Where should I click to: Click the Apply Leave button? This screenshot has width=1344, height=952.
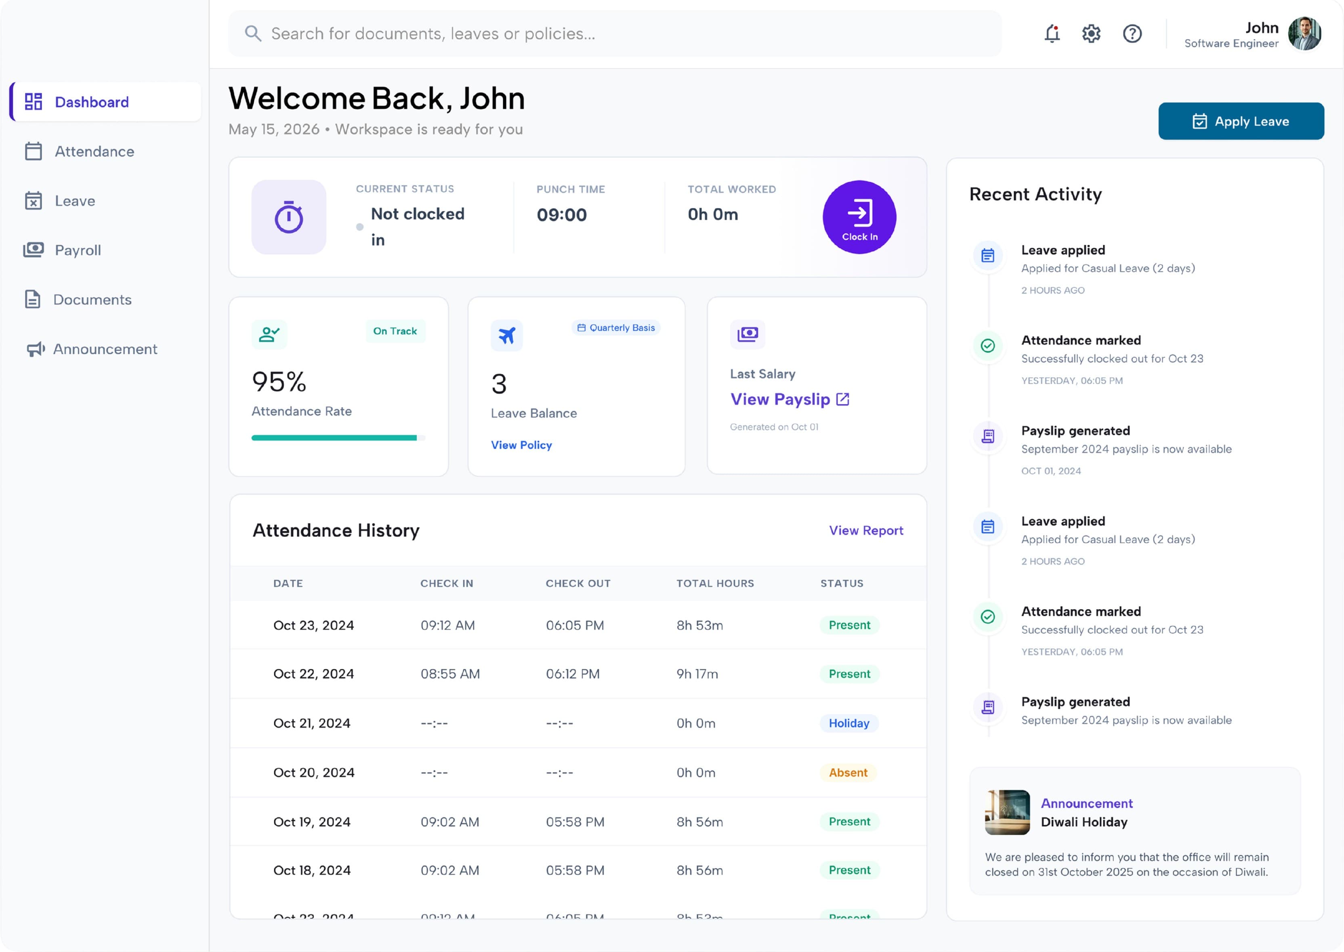[x=1241, y=121]
